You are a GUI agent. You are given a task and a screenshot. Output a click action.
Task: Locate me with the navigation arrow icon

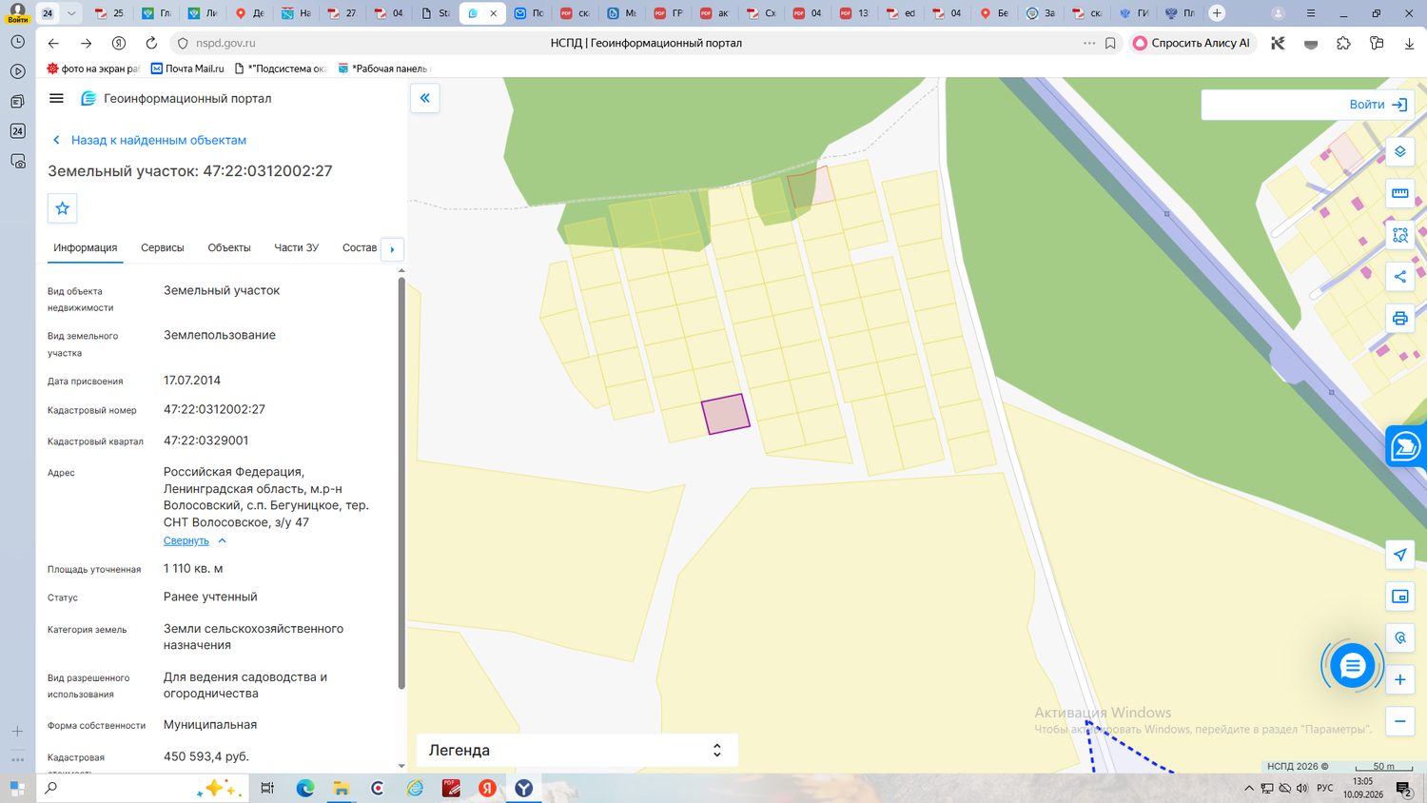pyautogui.click(x=1399, y=555)
